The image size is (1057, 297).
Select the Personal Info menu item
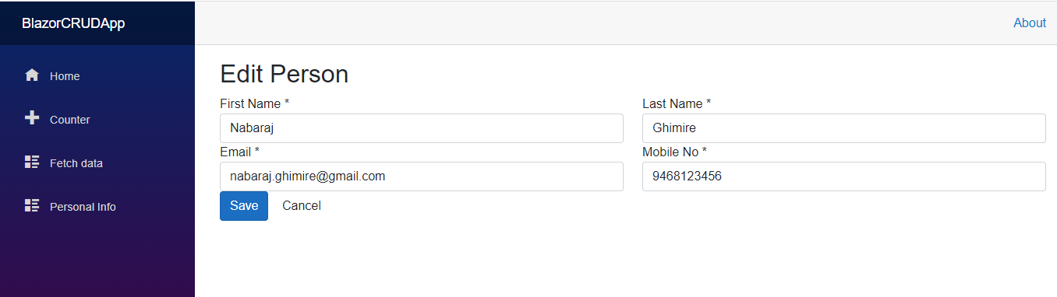click(97, 207)
